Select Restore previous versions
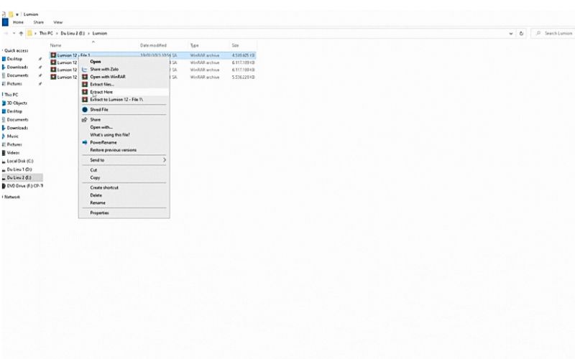Image resolution: width=575 pixels, height=359 pixels. [x=114, y=150]
